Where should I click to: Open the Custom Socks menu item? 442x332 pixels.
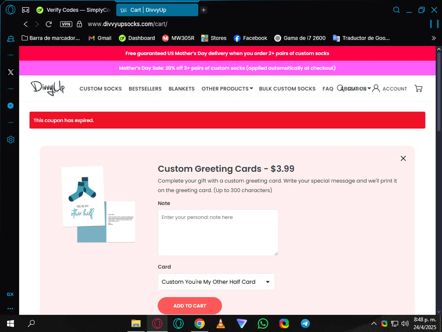pos(100,89)
